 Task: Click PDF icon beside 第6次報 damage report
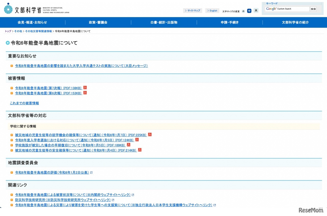(x=85, y=93)
